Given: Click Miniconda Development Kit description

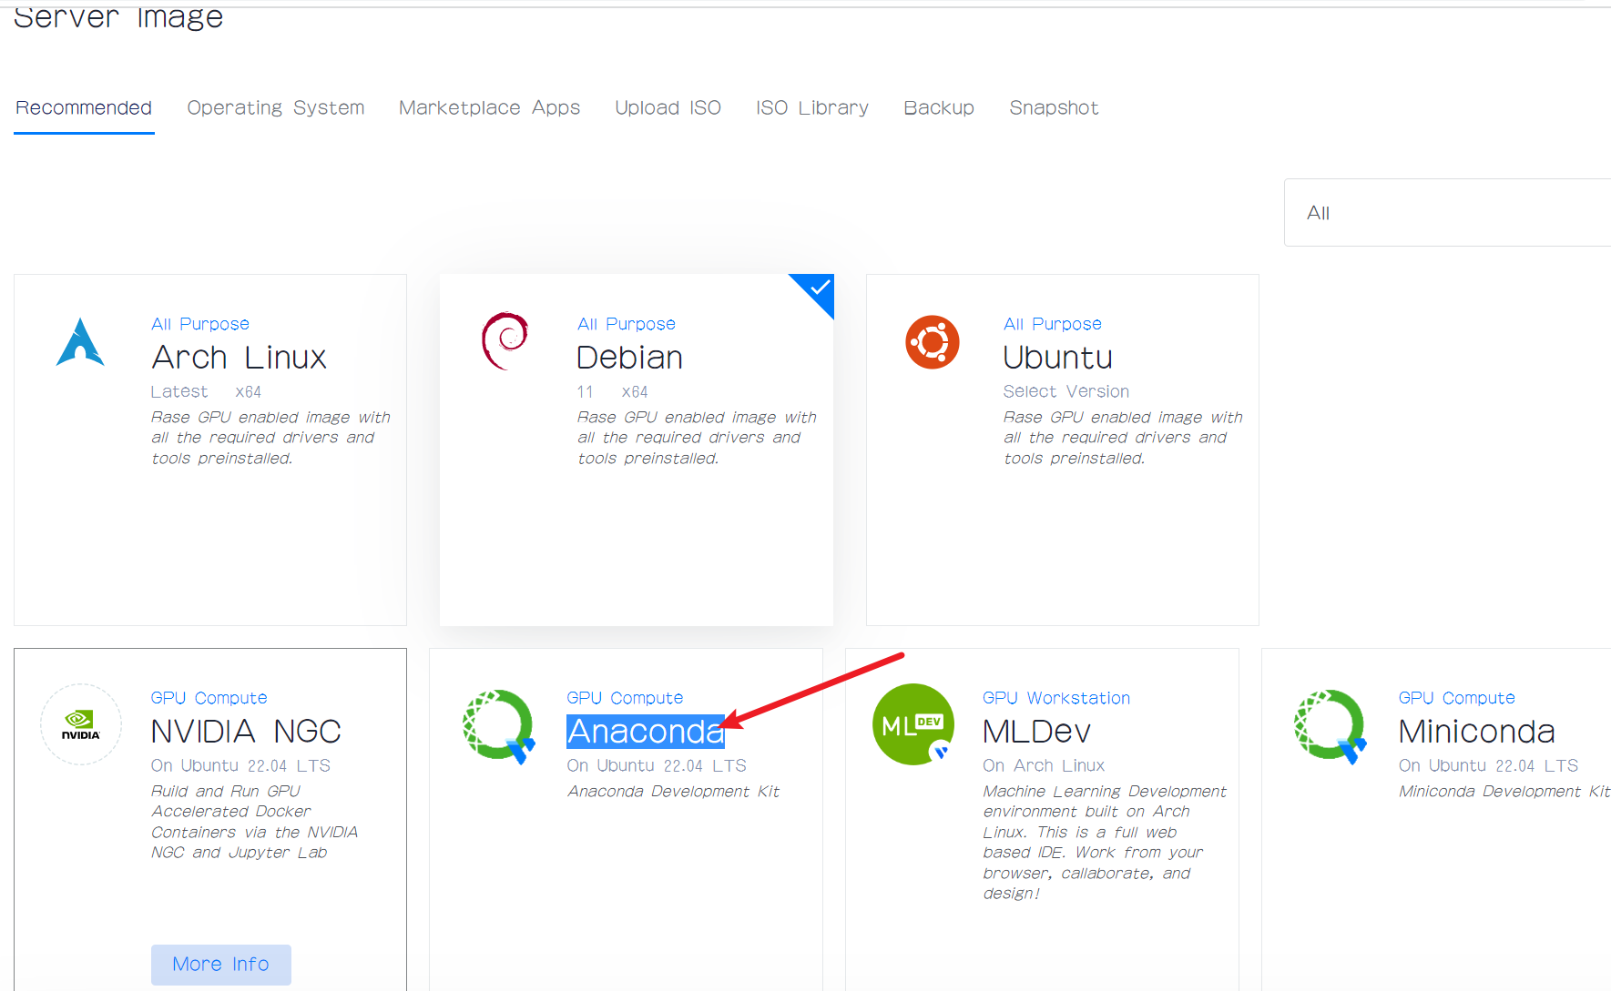Looking at the screenshot, I should click(x=1504, y=792).
